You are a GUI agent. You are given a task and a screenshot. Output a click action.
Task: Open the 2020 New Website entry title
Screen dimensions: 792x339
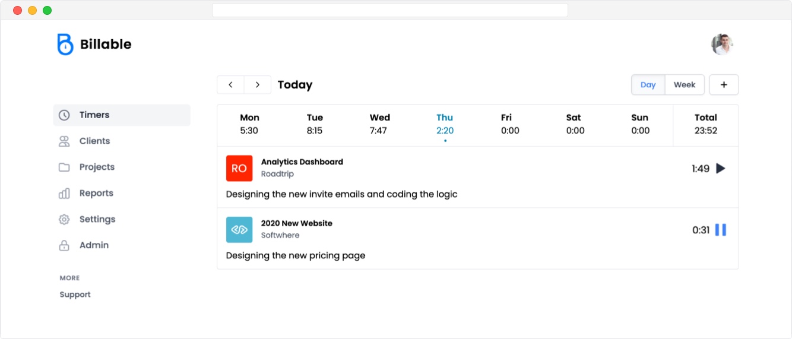(297, 223)
